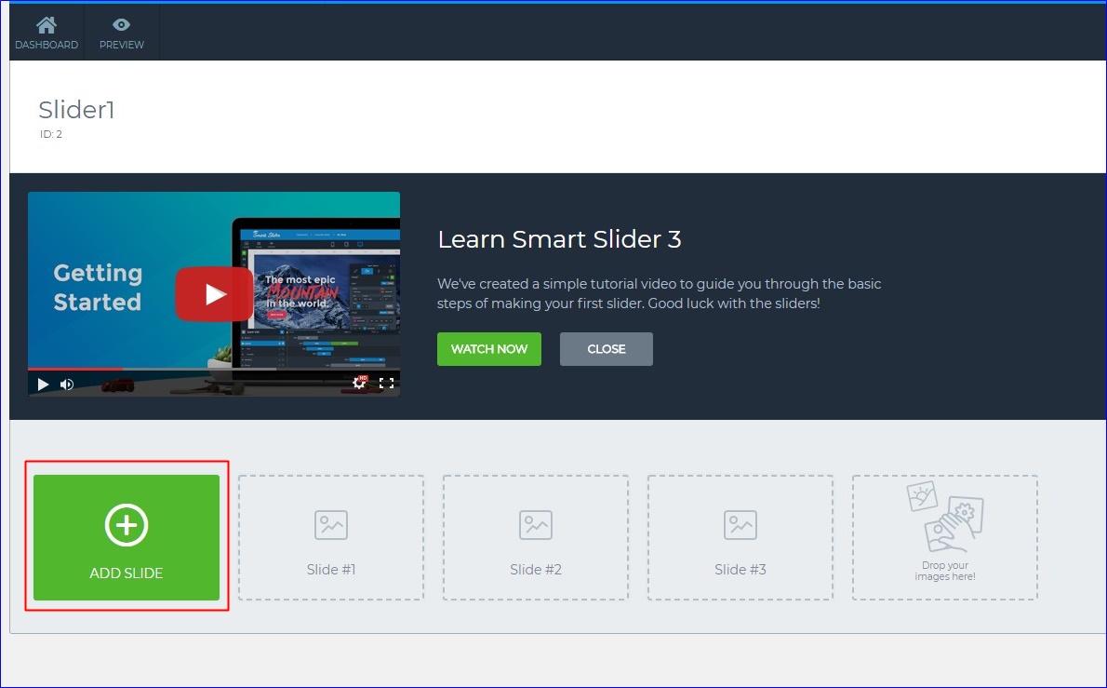Click the green ADD SLIDE button
This screenshot has width=1107, height=688.
[127, 537]
